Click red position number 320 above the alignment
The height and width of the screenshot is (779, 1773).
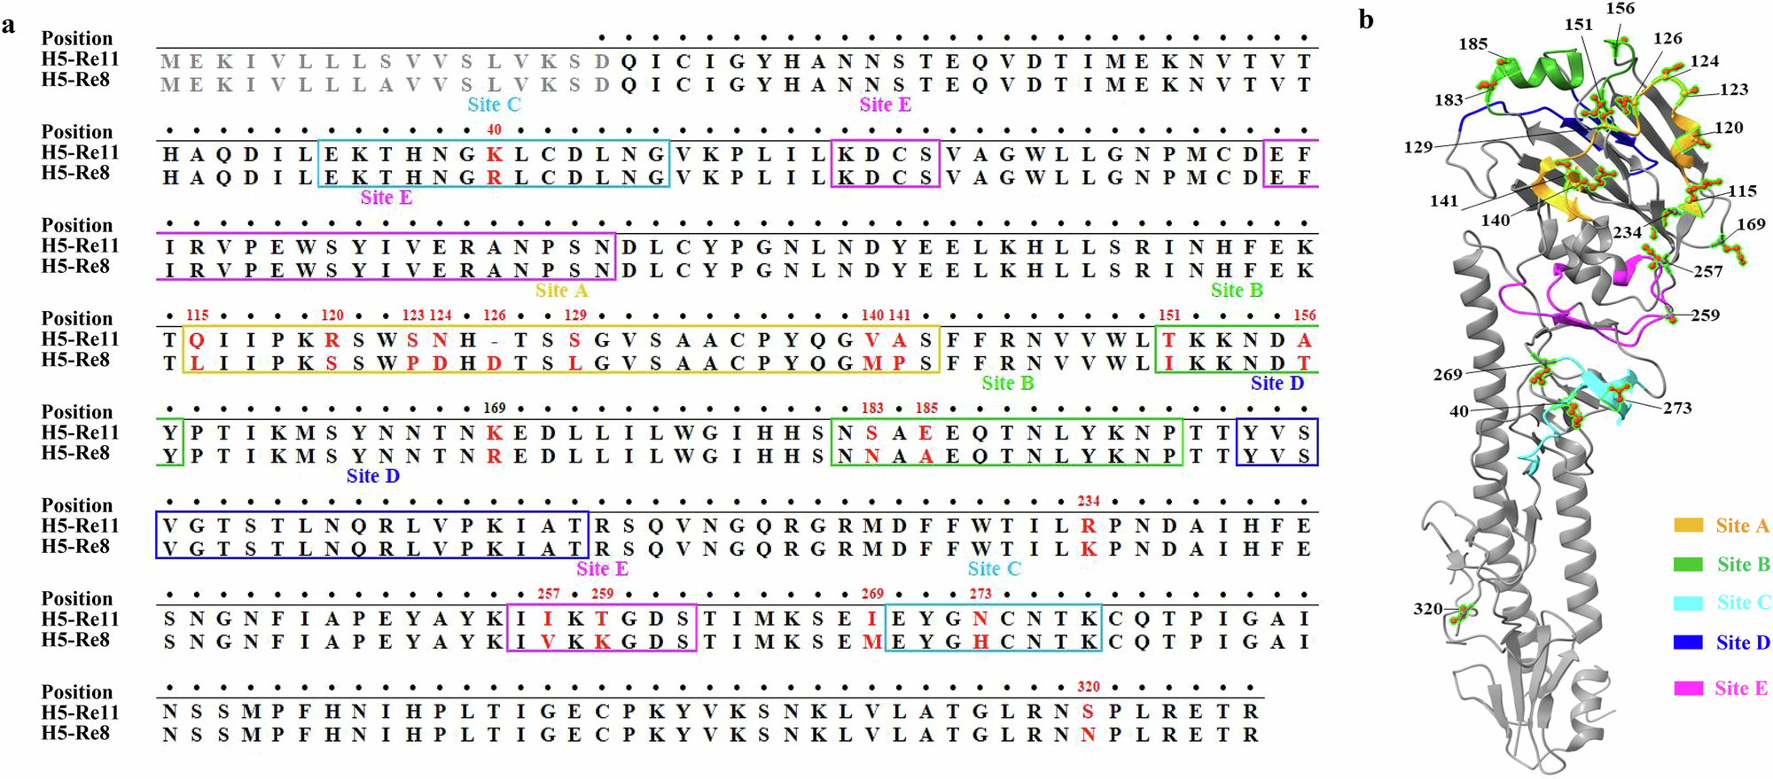(1089, 688)
